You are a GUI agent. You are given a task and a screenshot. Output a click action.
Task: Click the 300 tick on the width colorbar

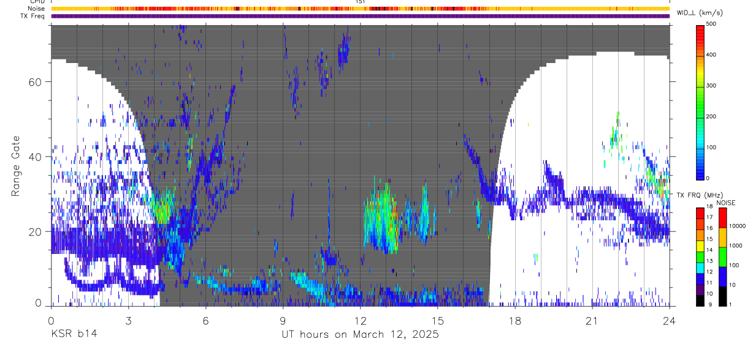coord(713,86)
